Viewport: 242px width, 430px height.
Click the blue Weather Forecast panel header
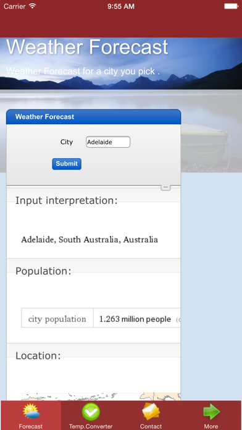pos(93,117)
